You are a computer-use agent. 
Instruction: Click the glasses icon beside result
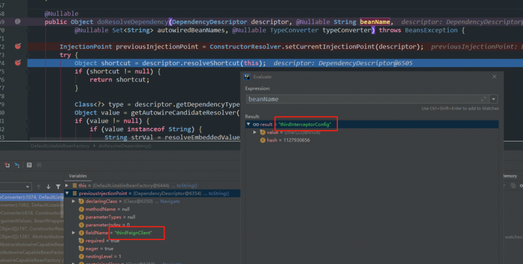point(256,124)
